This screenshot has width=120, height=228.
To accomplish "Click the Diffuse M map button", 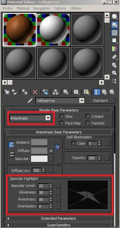I will 51,151.
